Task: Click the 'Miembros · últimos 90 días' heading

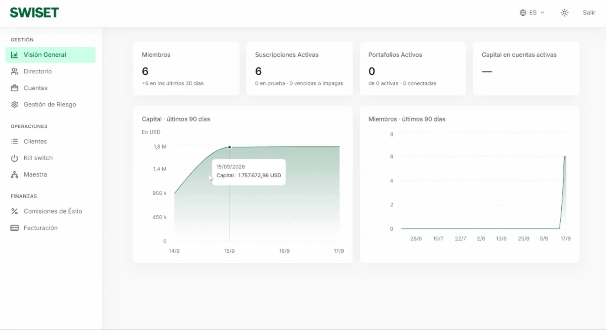Action: (407, 119)
